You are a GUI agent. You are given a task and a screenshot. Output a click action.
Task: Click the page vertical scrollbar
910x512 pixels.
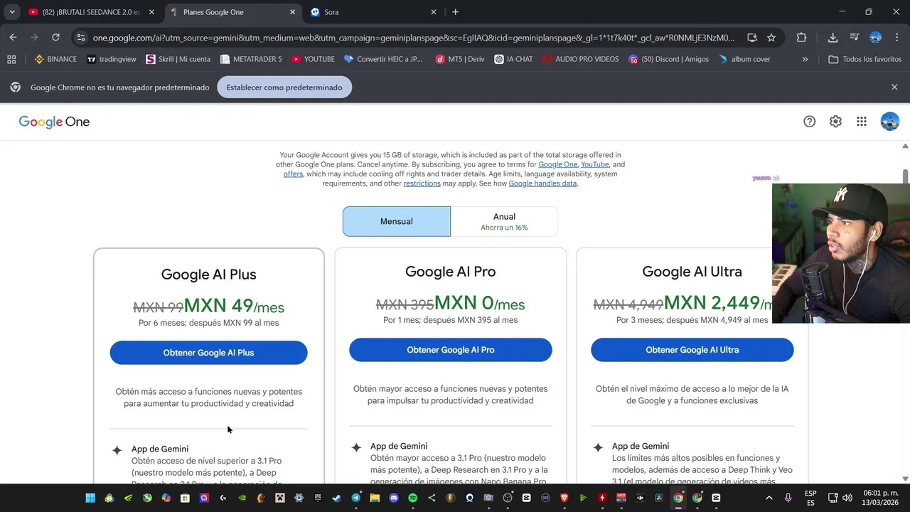905,176
